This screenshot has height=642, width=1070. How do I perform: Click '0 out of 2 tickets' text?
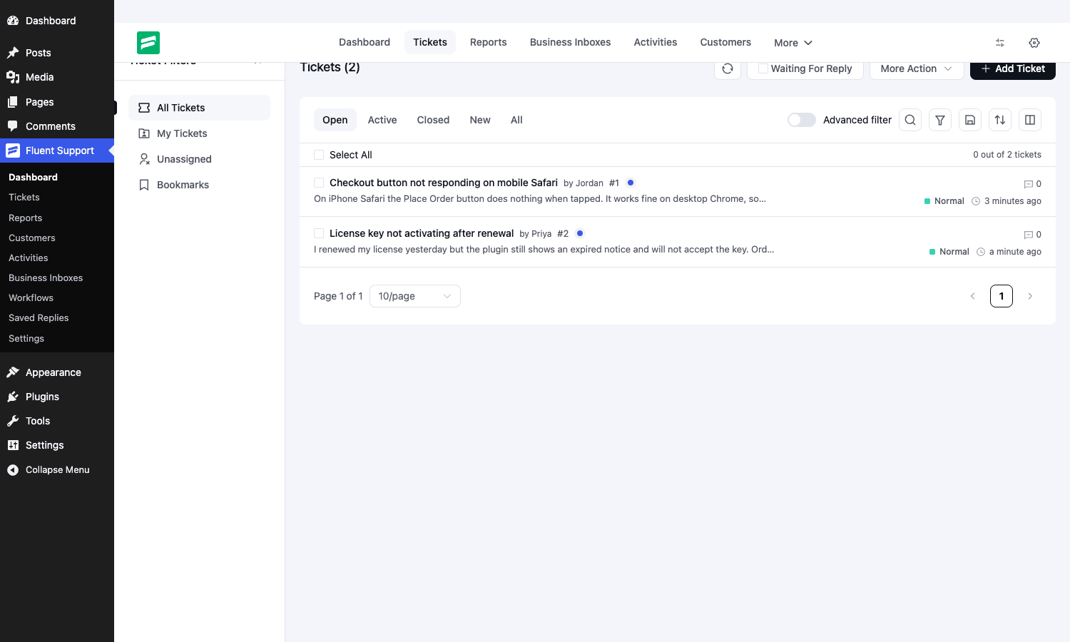tap(1007, 155)
